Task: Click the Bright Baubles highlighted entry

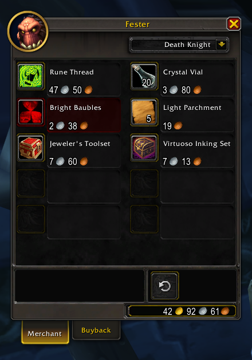Action: (x=84, y=115)
